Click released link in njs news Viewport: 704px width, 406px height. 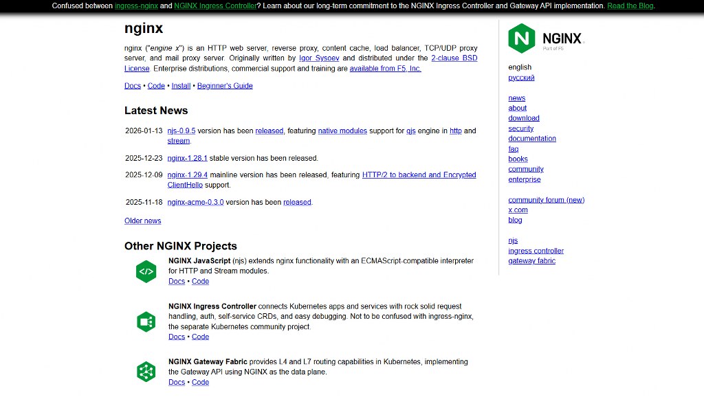click(269, 131)
